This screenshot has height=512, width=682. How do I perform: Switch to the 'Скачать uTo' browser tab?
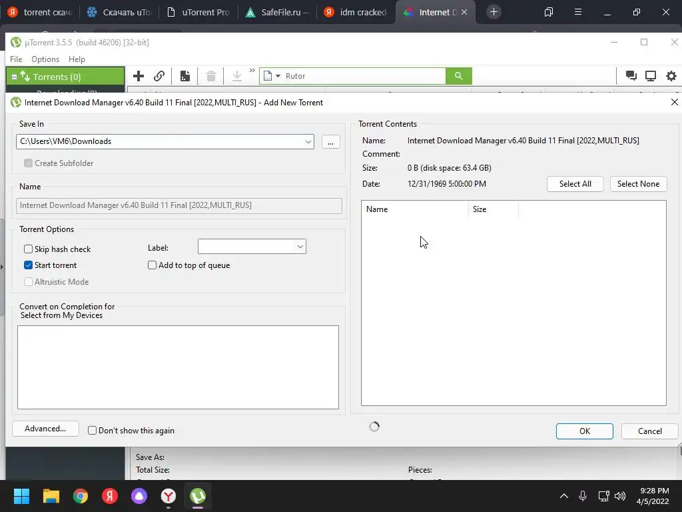(x=119, y=12)
